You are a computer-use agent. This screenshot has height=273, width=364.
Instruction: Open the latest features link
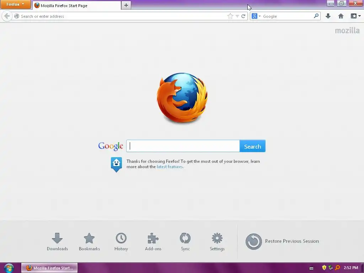(170, 167)
